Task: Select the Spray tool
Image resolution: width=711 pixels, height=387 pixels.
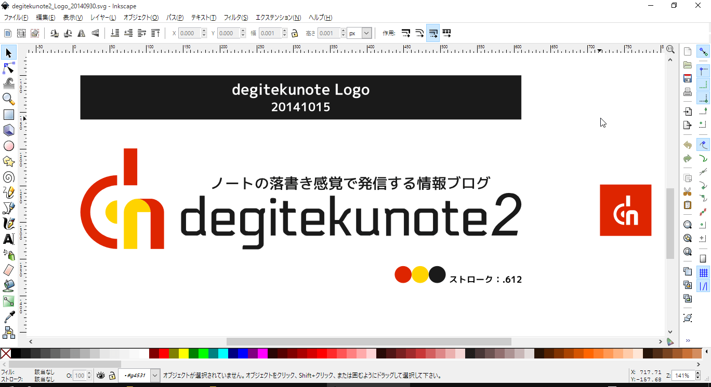Action: 9,255
